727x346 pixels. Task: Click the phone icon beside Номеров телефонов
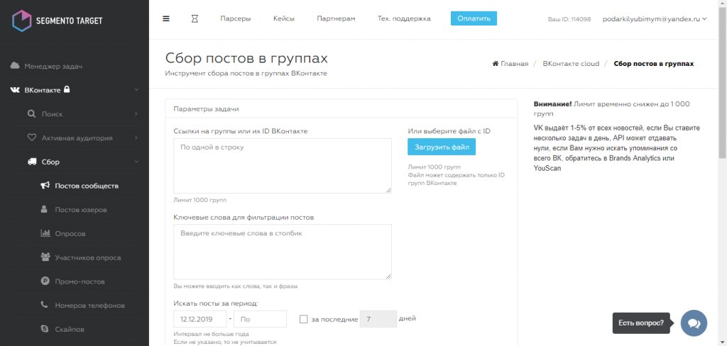pyautogui.click(x=45, y=306)
